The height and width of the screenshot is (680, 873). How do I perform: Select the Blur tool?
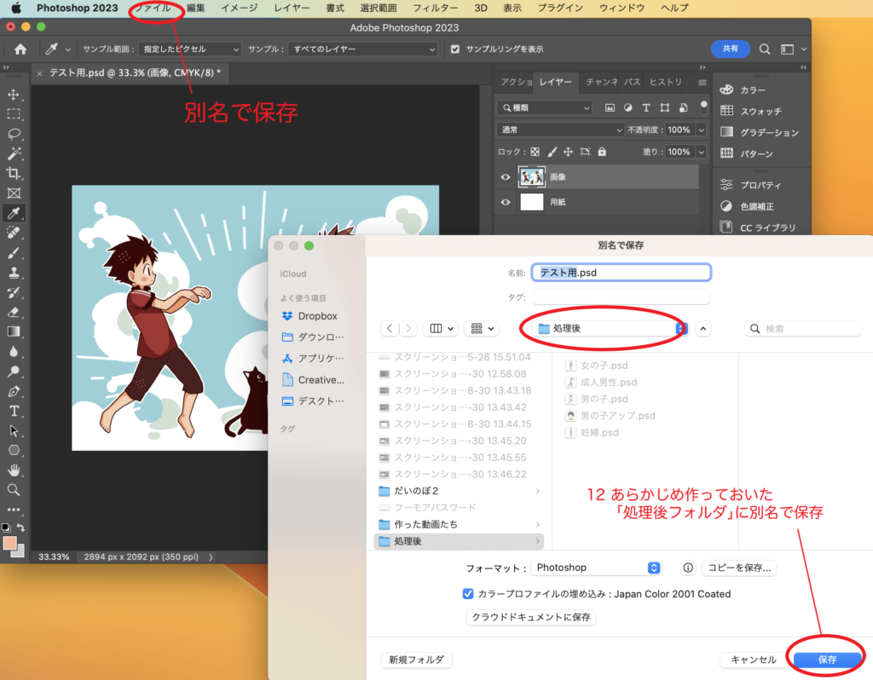tap(14, 352)
